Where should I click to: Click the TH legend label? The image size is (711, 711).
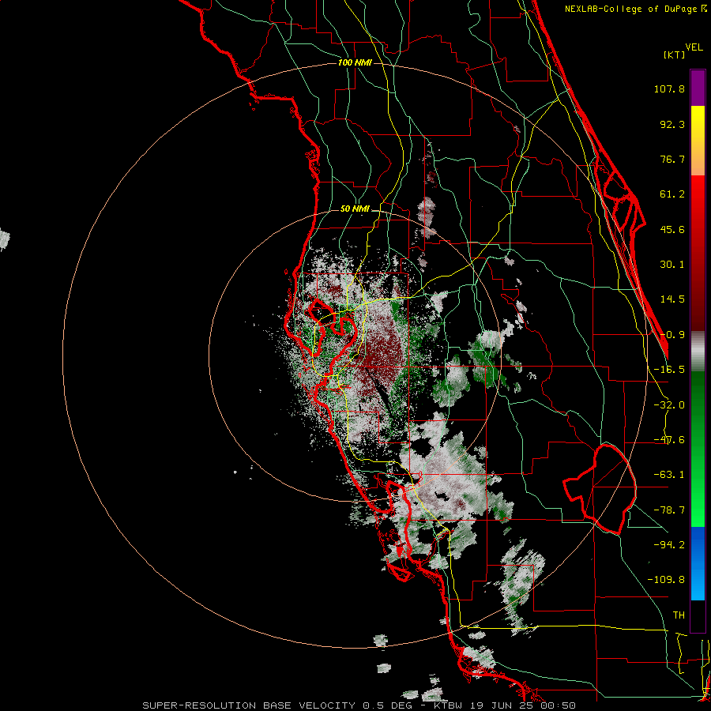click(679, 615)
